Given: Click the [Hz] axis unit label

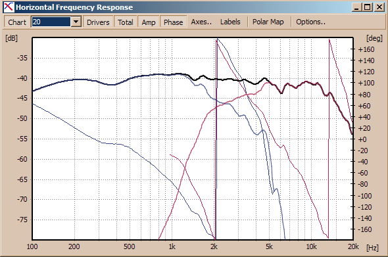Looking at the screenshot, I should click(x=372, y=248).
